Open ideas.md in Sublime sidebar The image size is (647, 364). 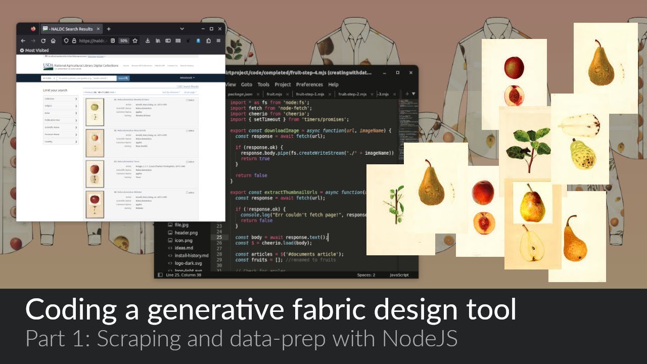(x=184, y=248)
